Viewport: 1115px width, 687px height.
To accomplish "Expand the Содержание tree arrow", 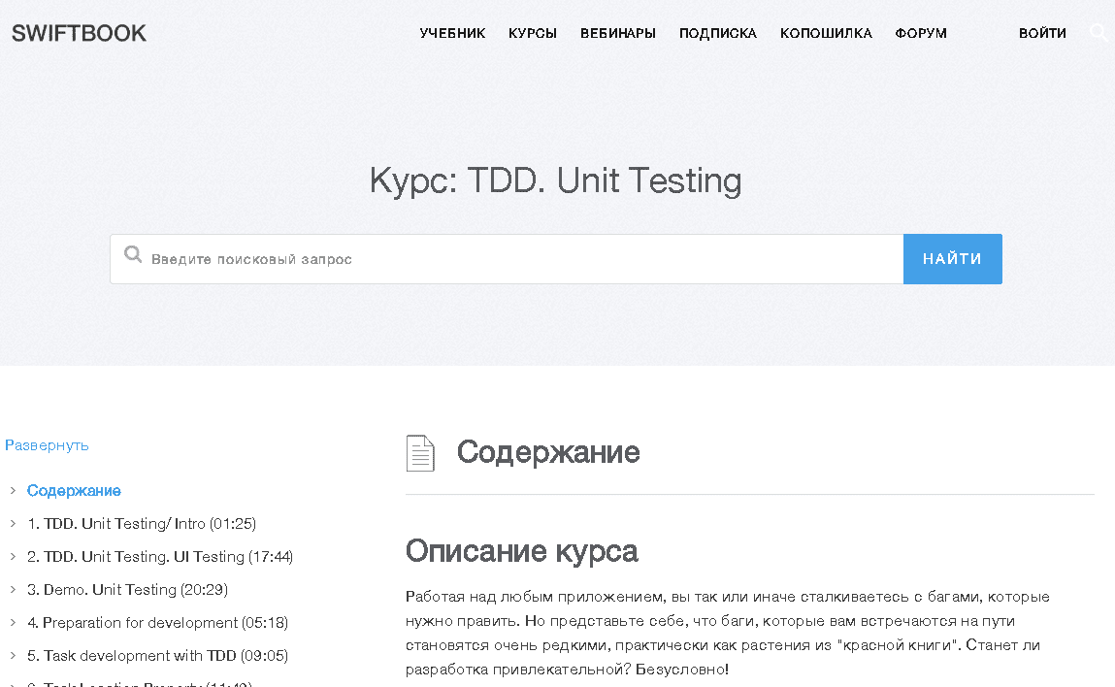I will pos(13,491).
